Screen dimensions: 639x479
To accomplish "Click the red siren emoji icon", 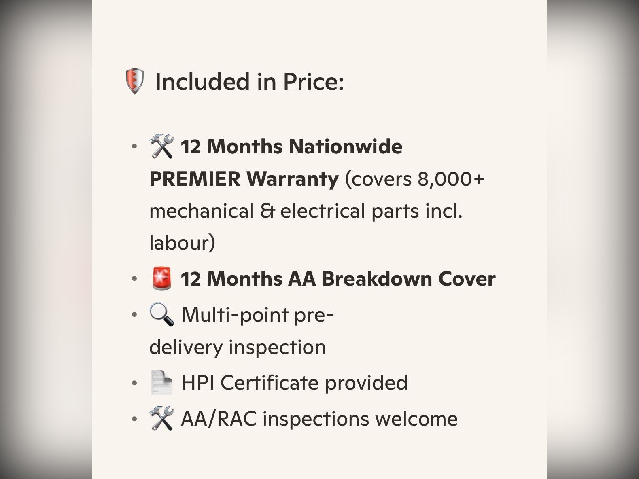I will click(x=162, y=279).
